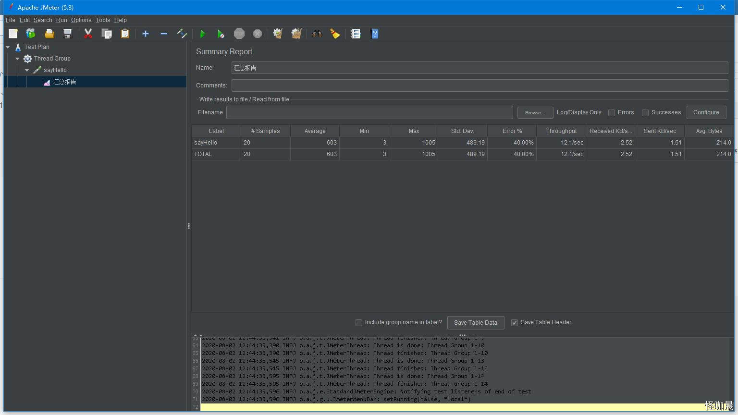Click the Open file folder icon

(x=49, y=34)
